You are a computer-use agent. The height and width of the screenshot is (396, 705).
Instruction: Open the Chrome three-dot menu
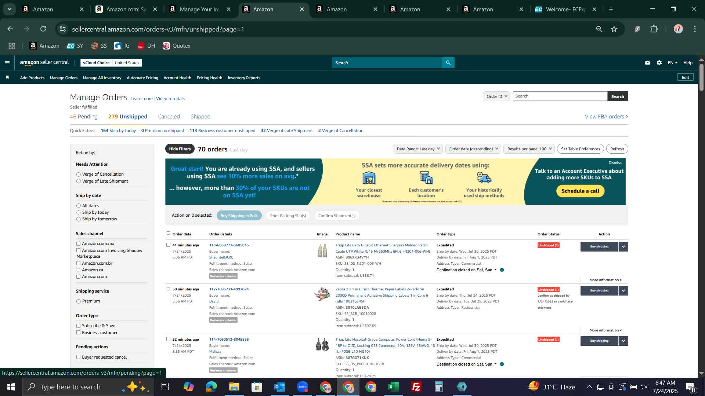point(695,29)
